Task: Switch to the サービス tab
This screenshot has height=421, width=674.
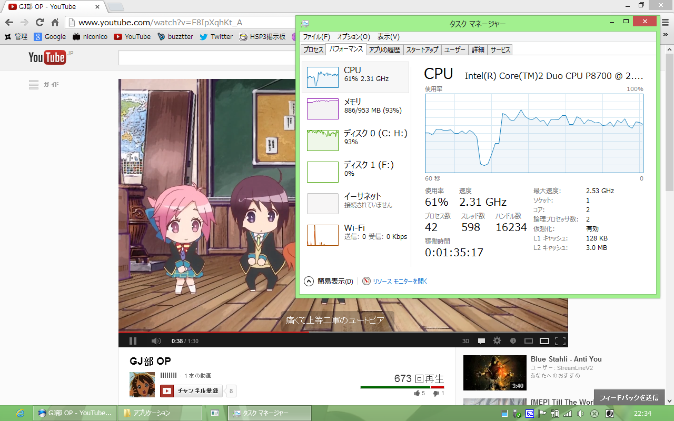Action: click(x=500, y=49)
